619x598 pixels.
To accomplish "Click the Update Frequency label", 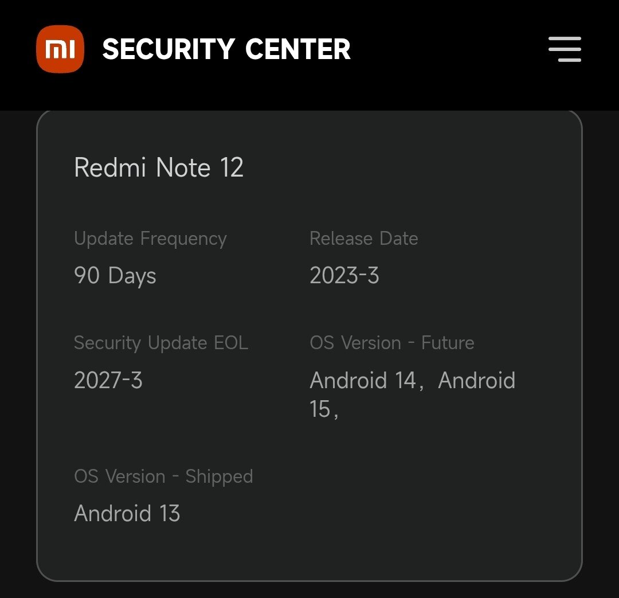I will (150, 239).
